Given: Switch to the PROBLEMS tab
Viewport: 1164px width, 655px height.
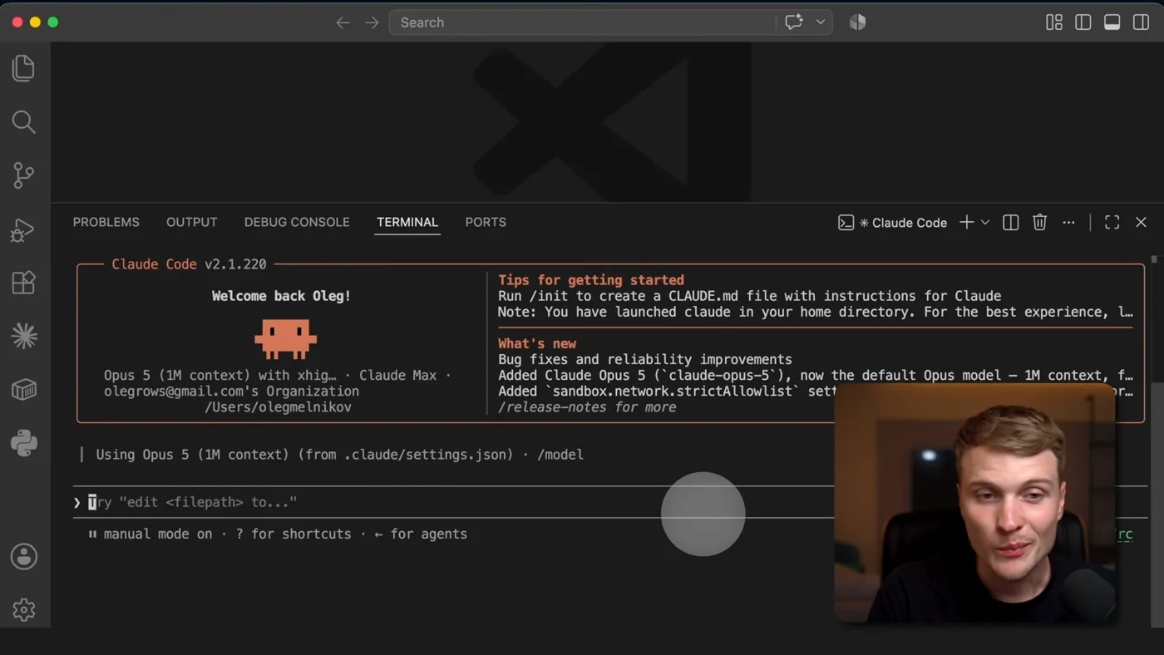Looking at the screenshot, I should [x=106, y=222].
